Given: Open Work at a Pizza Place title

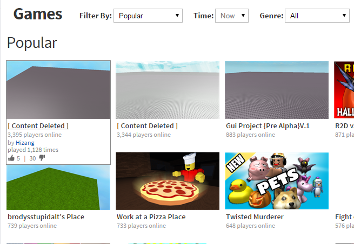Looking at the screenshot, I should [x=151, y=217].
